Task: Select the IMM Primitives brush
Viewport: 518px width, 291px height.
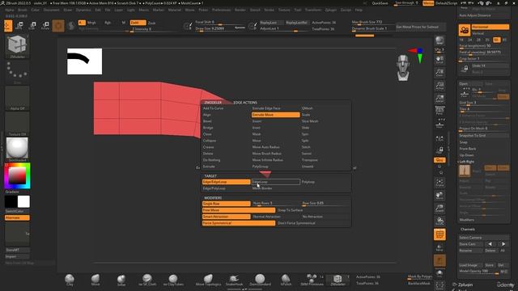Action: click(x=312, y=280)
